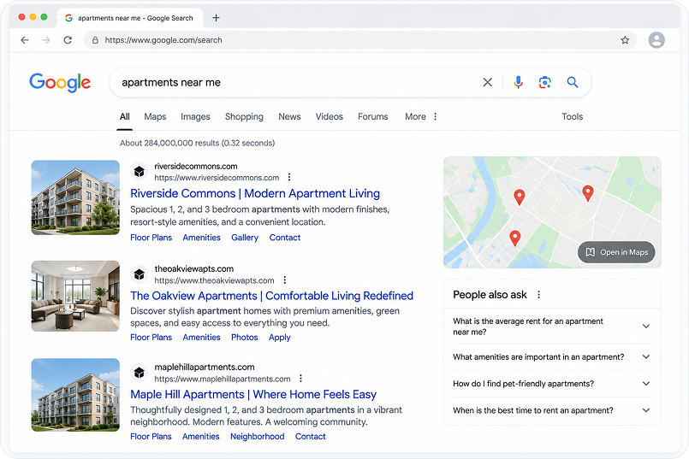The height and width of the screenshot is (459, 689).
Task: Click the lowest red map pin
Action: pos(514,238)
